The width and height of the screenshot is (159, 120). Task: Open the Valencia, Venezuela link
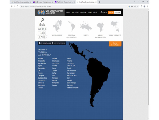(x=73, y=88)
